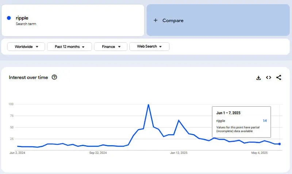
Task: Open the Finance category dropdown
Action: [111, 47]
